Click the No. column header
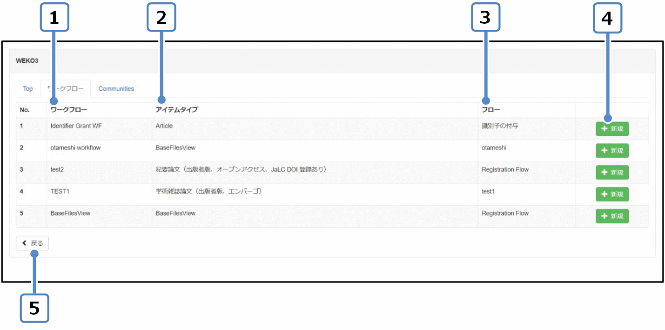Image resolution: width=665 pixels, height=330 pixels. coord(25,110)
